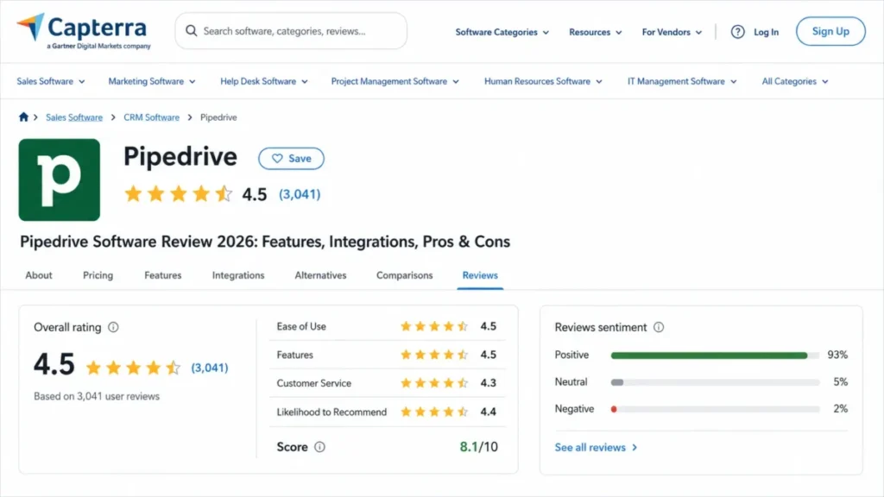Click the Negative sentiment bar
Viewport: 884px width, 497px height.
click(715, 409)
